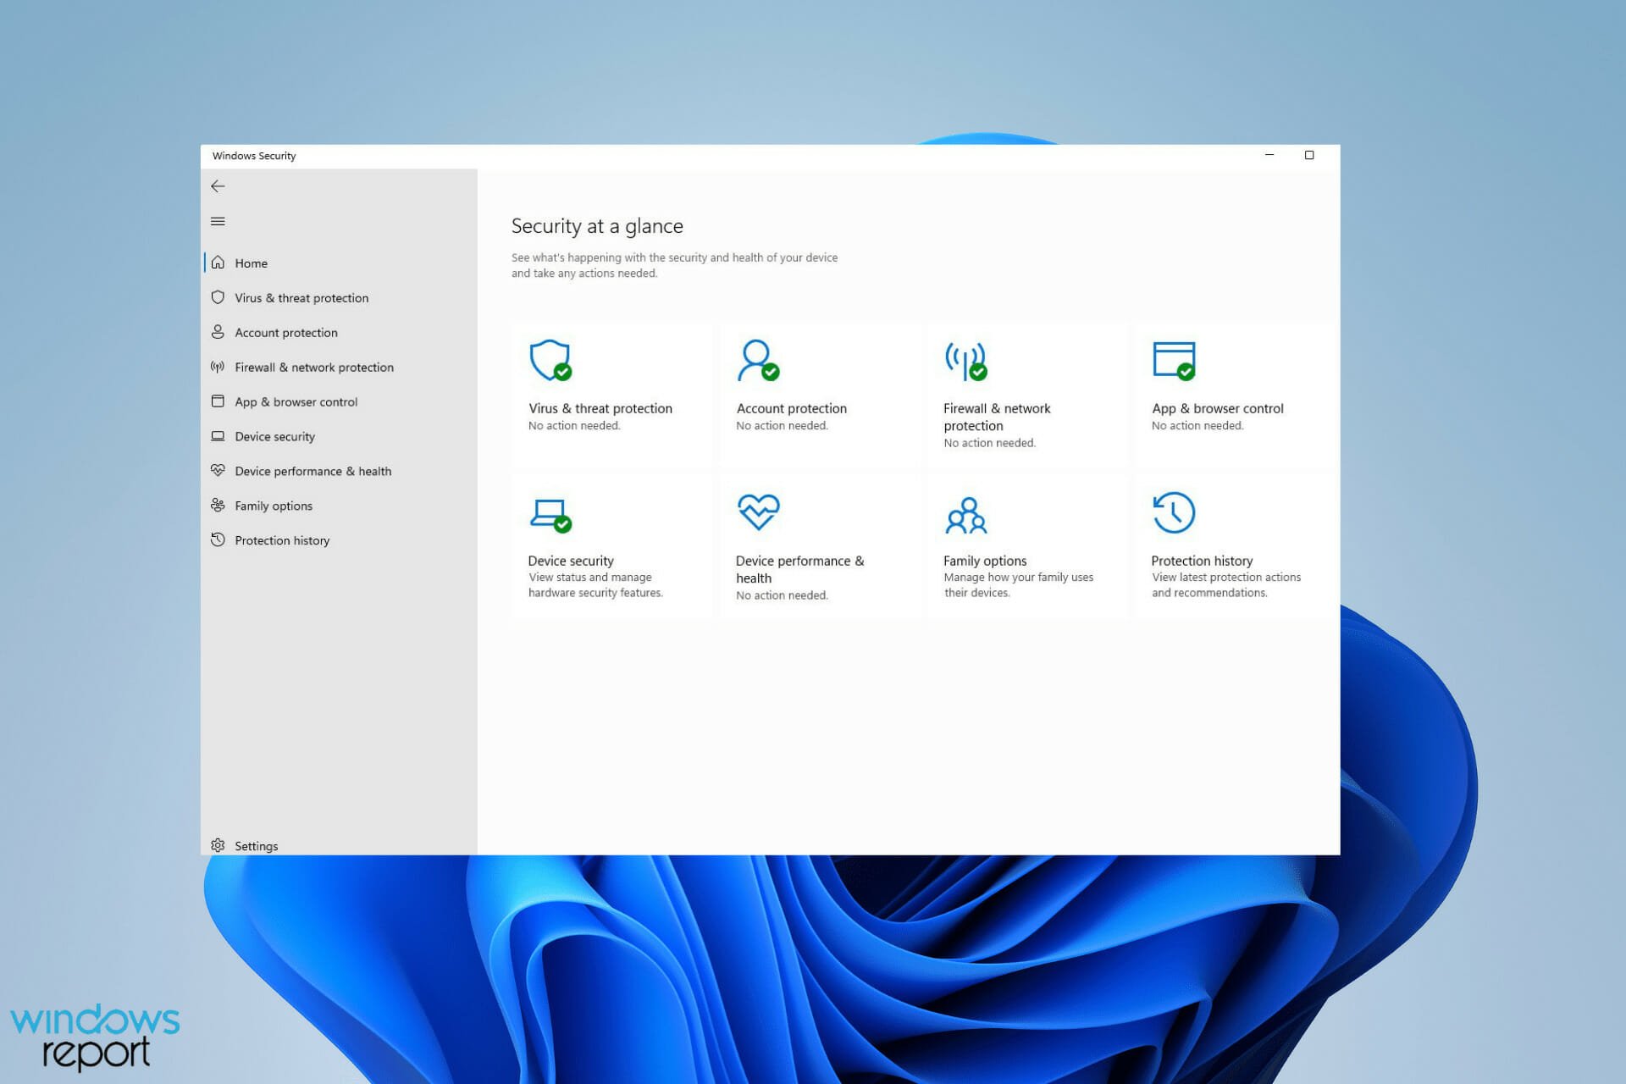Click the laptop icon beside Device security in the sidebar

point(218,436)
